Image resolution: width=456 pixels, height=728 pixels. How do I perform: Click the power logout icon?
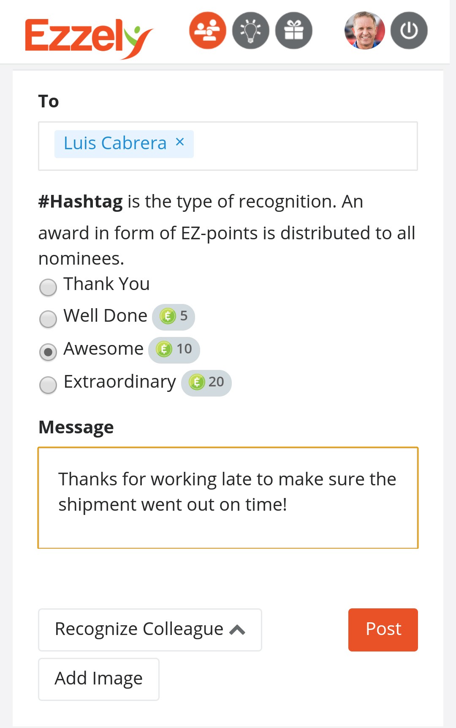point(409,30)
